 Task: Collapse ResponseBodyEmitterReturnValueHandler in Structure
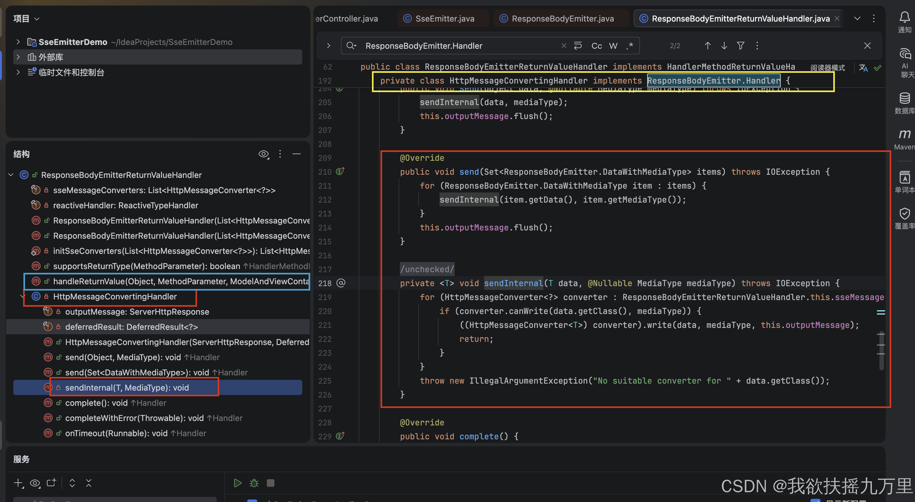pos(11,174)
